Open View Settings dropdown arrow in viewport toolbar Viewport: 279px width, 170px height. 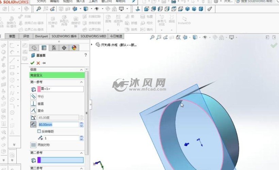(236, 37)
